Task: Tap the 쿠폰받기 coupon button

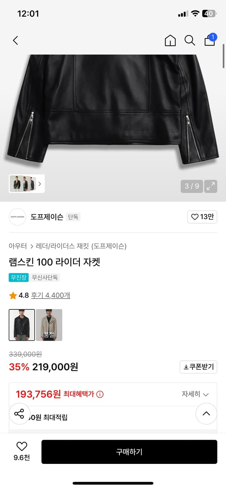Action: pyautogui.click(x=198, y=367)
